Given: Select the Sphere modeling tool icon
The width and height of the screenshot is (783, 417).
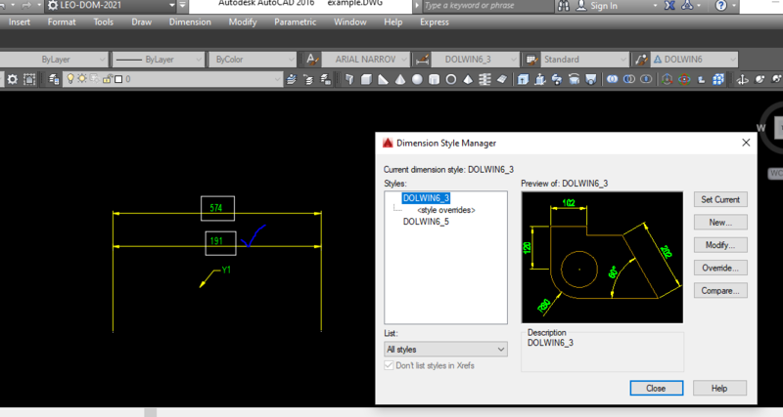Looking at the screenshot, I should coord(419,78).
